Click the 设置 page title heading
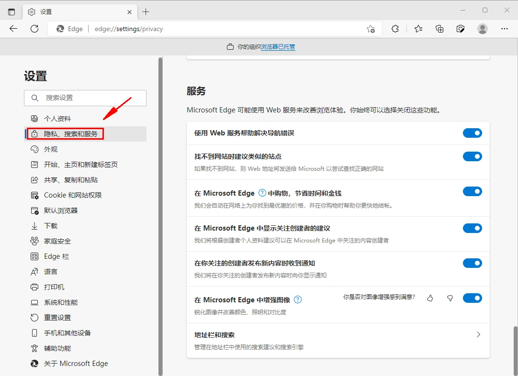The height and width of the screenshot is (376, 518). (x=35, y=76)
